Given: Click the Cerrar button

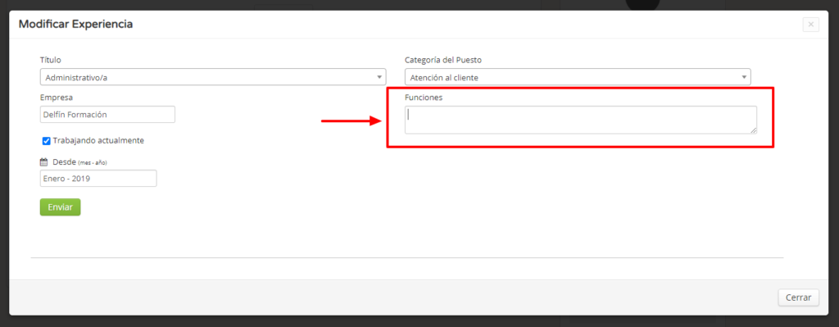Looking at the screenshot, I should 798,297.
